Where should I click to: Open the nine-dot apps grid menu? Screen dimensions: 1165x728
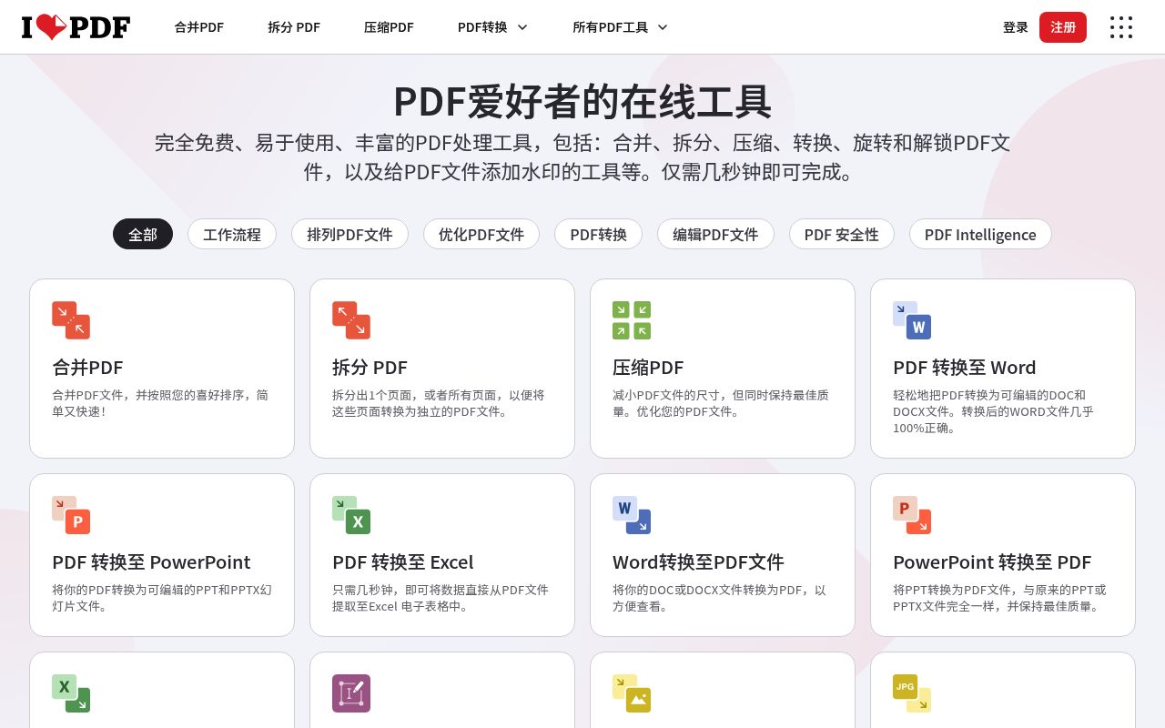1121,27
